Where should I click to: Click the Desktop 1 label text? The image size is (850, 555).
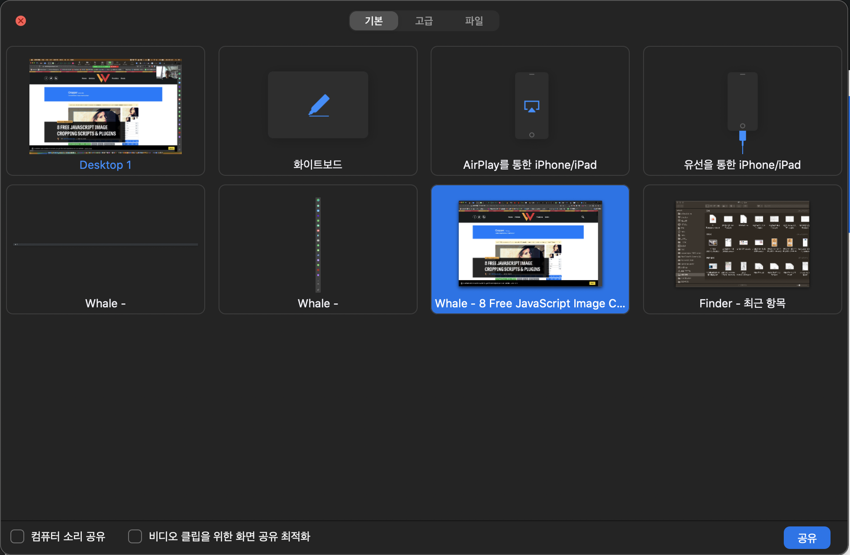tap(106, 165)
